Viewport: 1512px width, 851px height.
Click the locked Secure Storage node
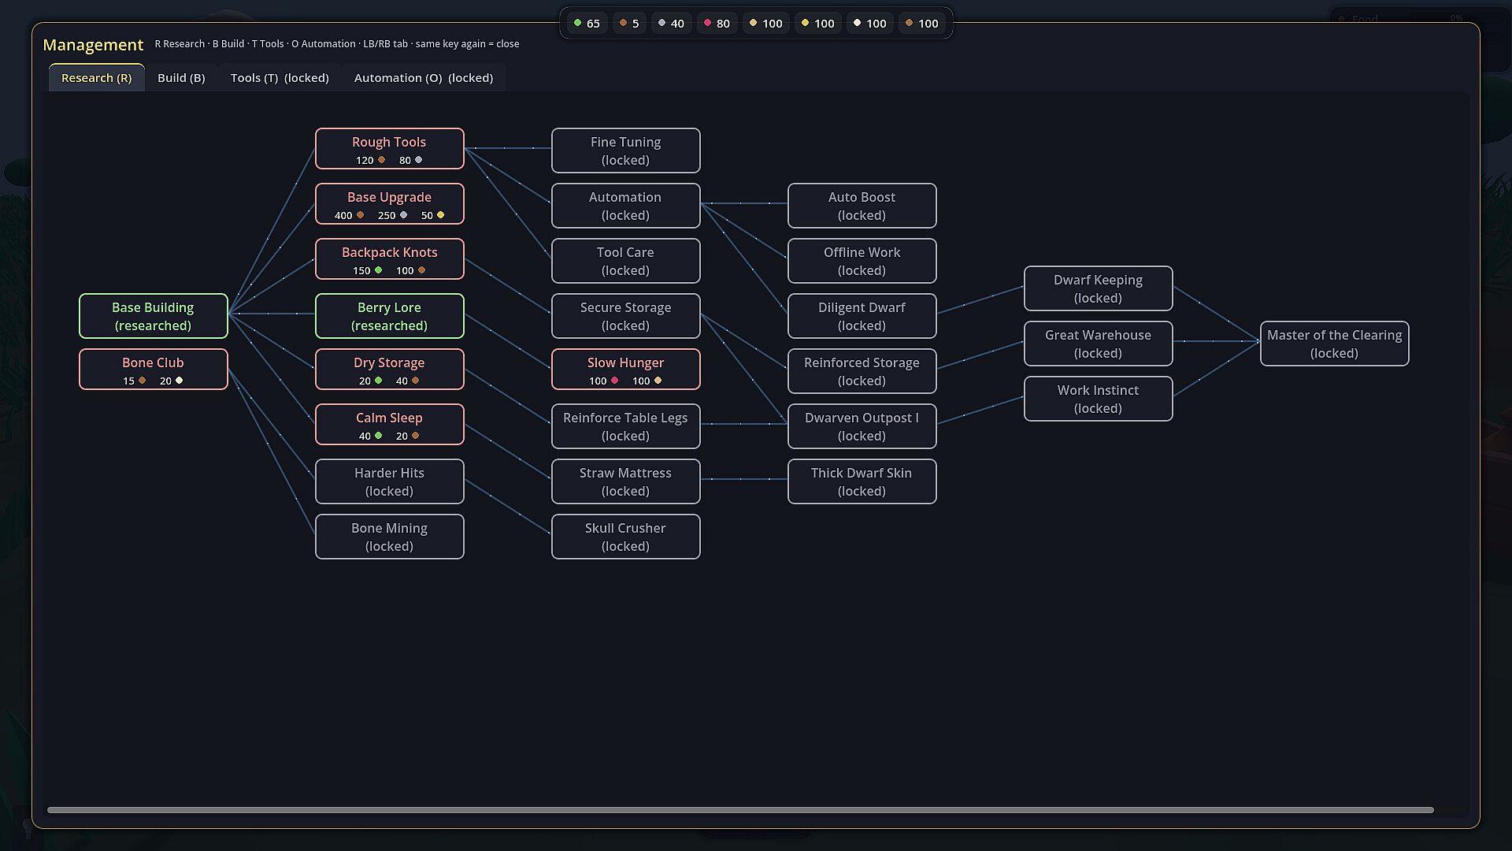[626, 316]
